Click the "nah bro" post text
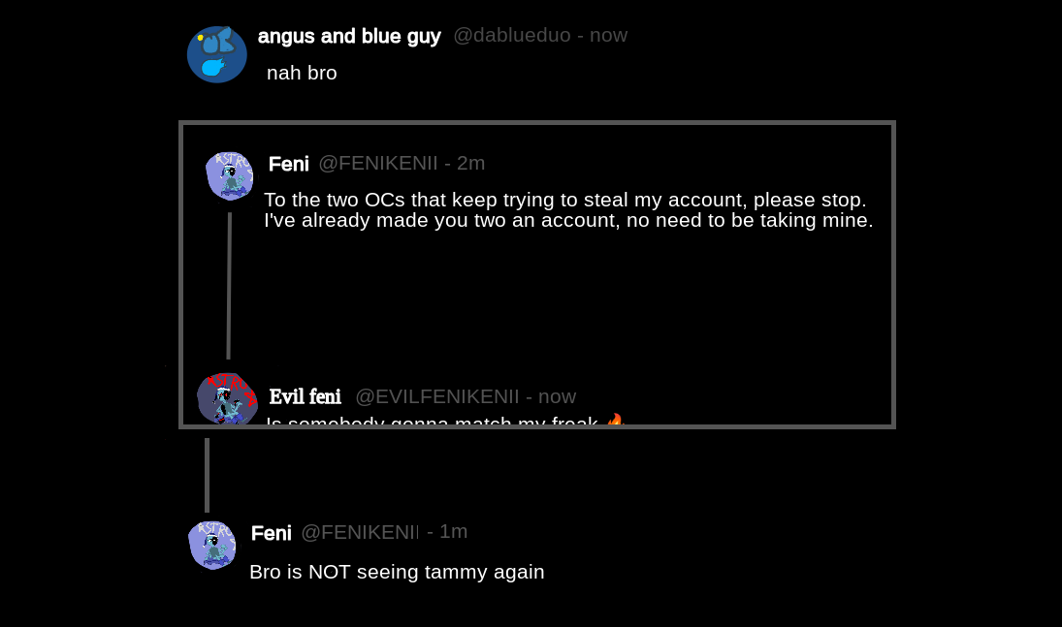 tap(302, 73)
